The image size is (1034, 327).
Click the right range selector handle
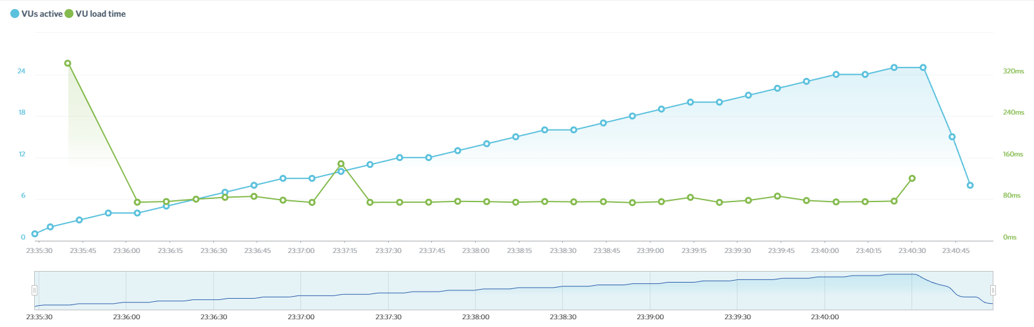[x=993, y=290]
